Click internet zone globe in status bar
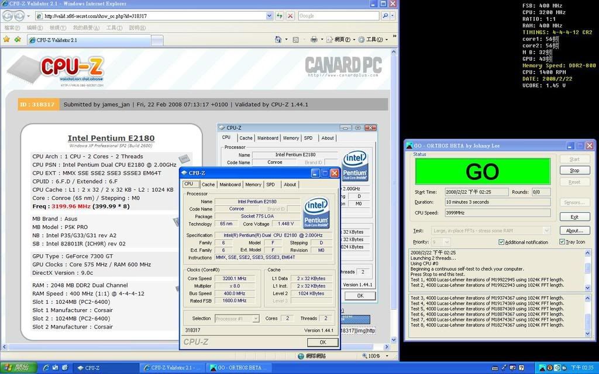The image size is (599, 374). 301,356
